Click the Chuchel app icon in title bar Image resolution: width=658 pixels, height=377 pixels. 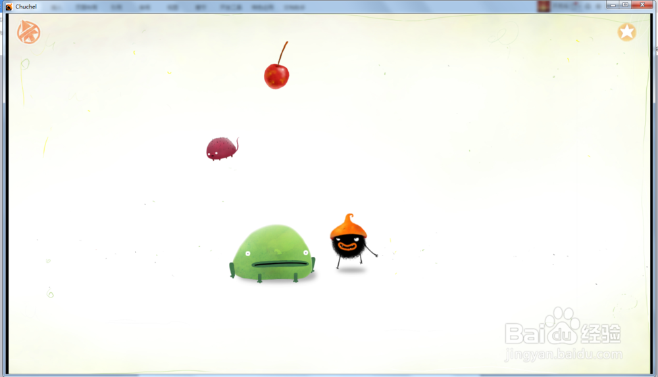pyautogui.click(x=9, y=7)
